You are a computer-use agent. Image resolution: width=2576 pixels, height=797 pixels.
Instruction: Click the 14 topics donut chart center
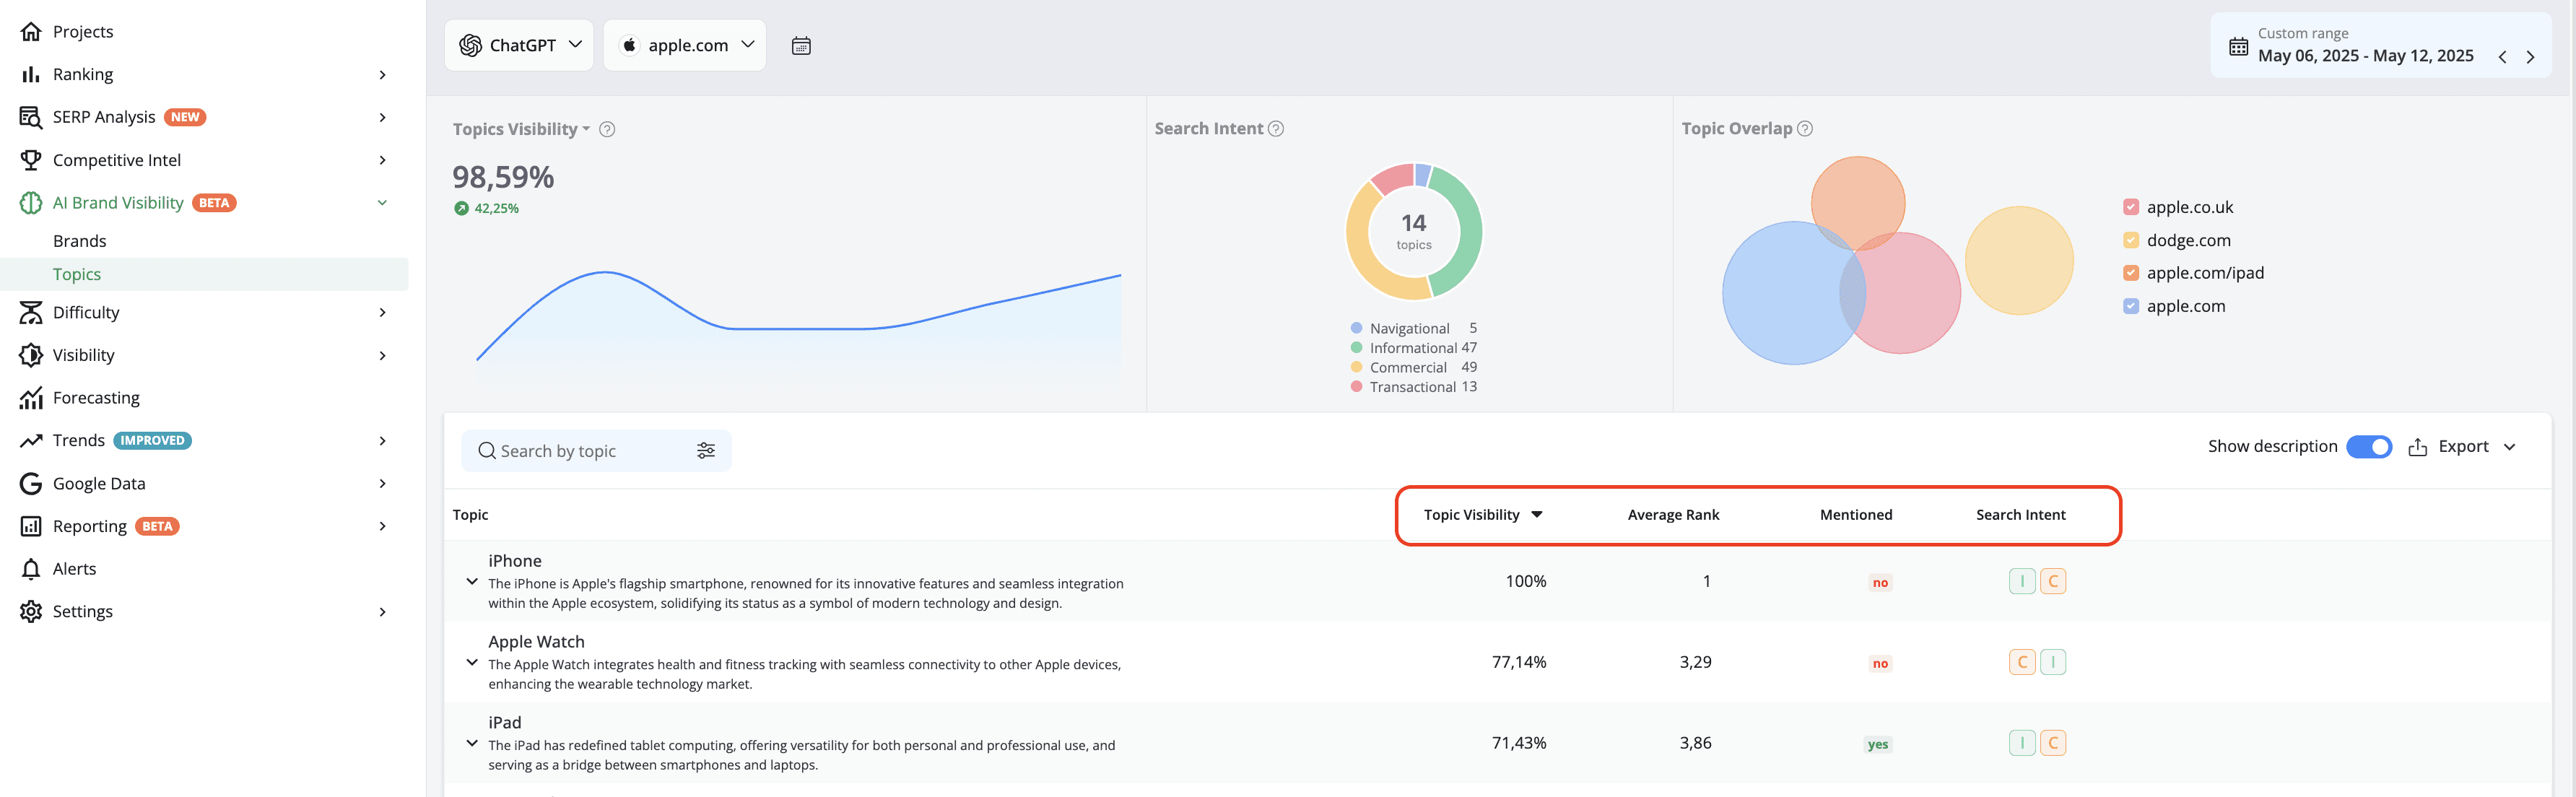1413,231
